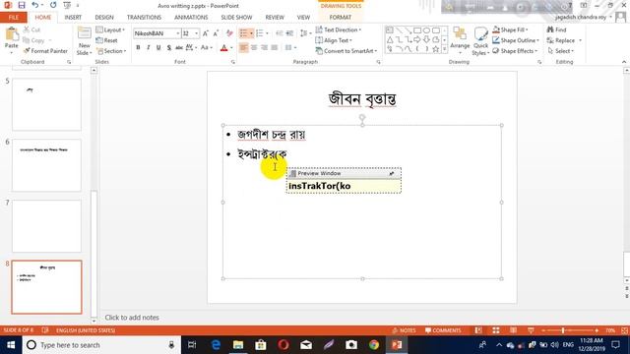Open COMMENTS pane from status bar
The width and height of the screenshot is (630, 354).
tap(443, 330)
